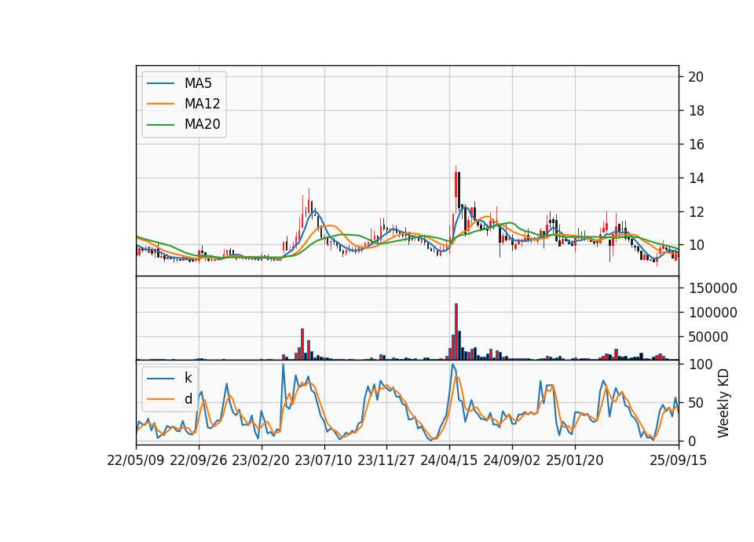Click the price axis value 12
The image size is (754, 542).
pyautogui.click(x=696, y=212)
